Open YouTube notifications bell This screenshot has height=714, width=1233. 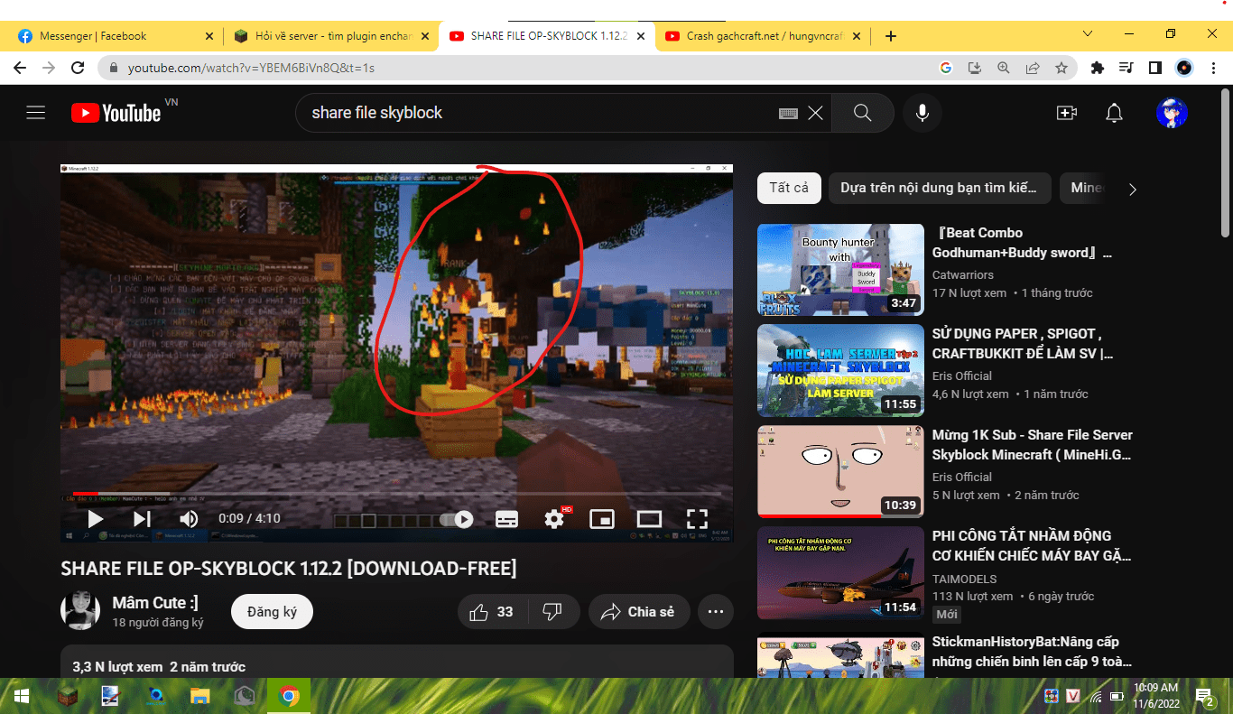tap(1115, 113)
